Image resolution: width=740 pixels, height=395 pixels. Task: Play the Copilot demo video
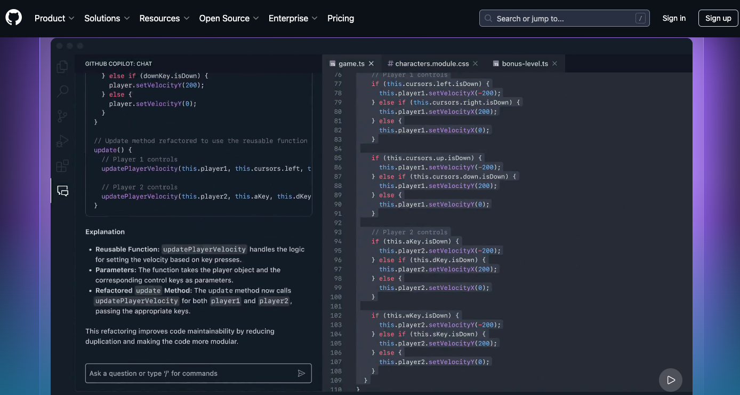tap(671, 380)
